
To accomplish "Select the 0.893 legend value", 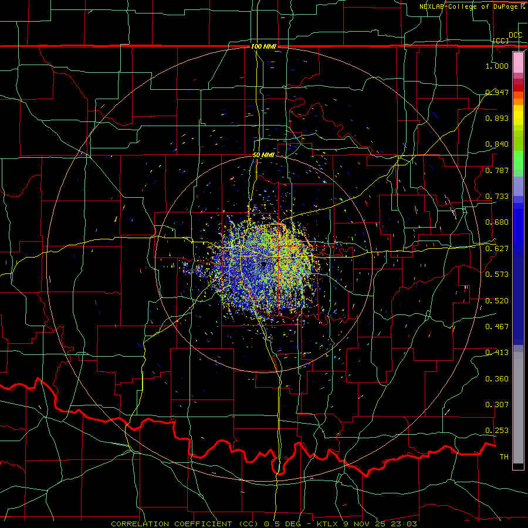I will (497, 118).
